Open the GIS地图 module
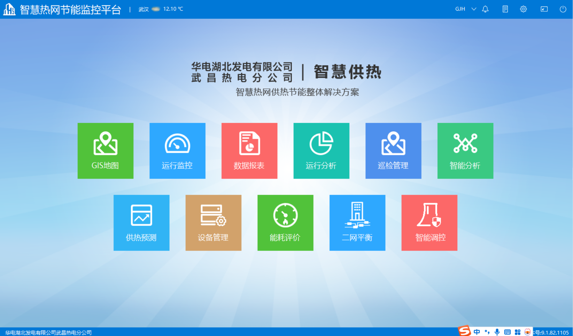The image size is (573, 336). (x=105, y=151)
